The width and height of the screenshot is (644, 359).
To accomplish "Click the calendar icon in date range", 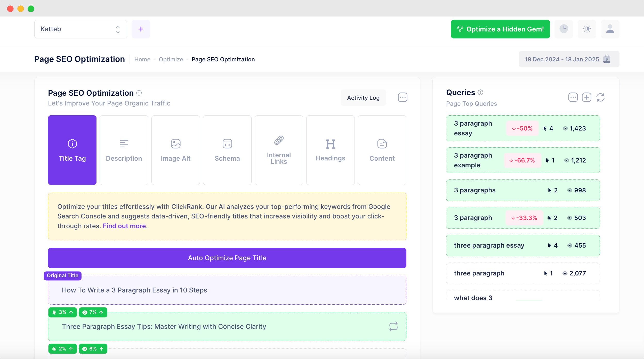I will point(607,59).
